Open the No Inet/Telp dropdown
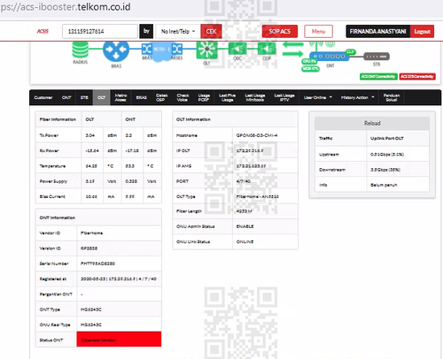 [178, 31]
